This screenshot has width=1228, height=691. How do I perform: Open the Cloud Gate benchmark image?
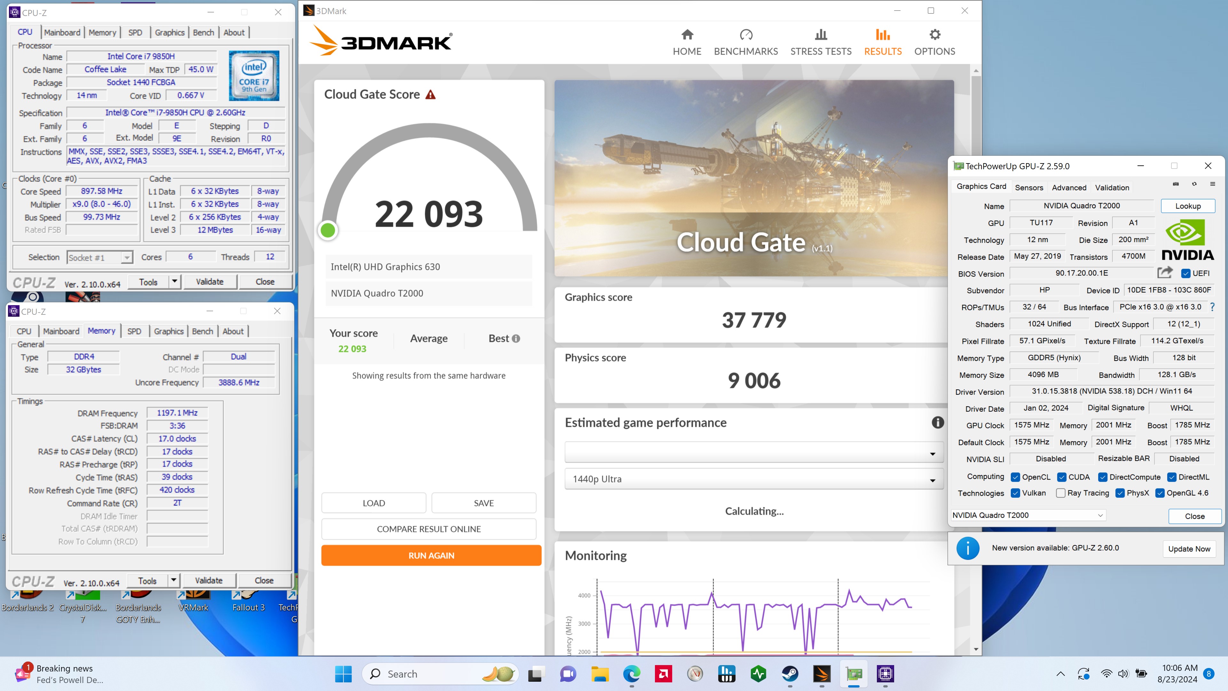tap(754, 178)
